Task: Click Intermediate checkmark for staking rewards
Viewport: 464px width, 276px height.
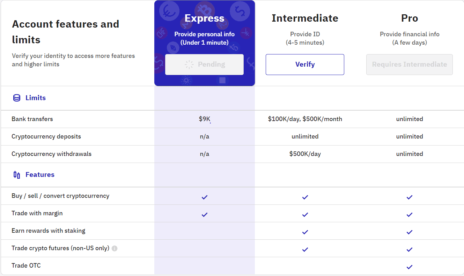Action: [305, 232]
